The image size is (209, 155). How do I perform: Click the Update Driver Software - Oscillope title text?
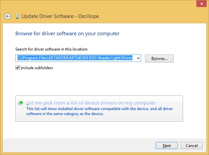tap(60, 16)
